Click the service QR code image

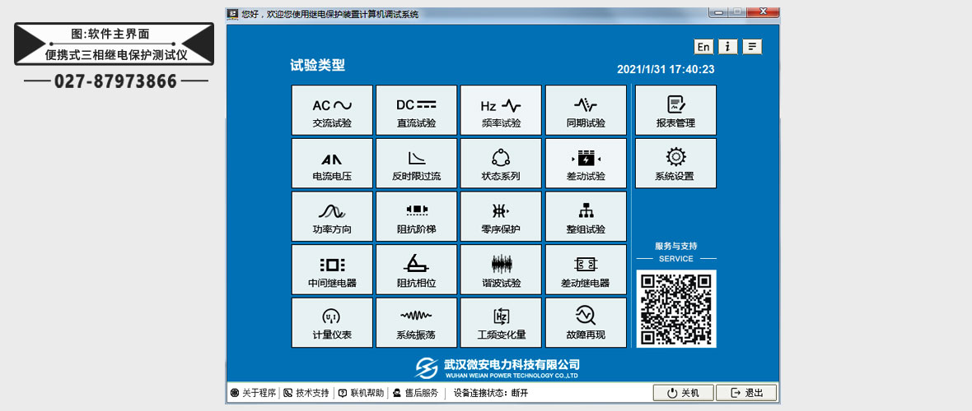click(676, 308)
